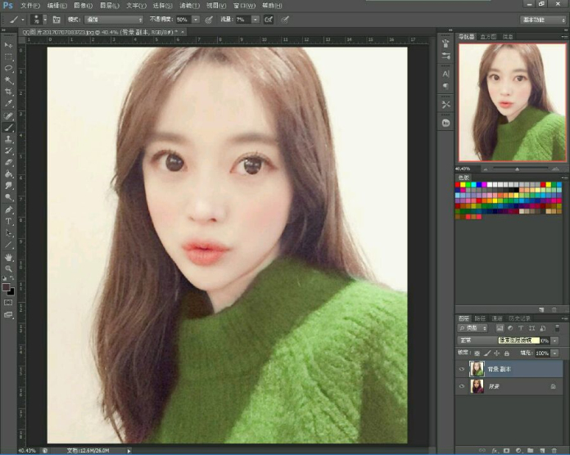570x455 pixels.
Task: Select the Crop tool
Action: (9, 92)
